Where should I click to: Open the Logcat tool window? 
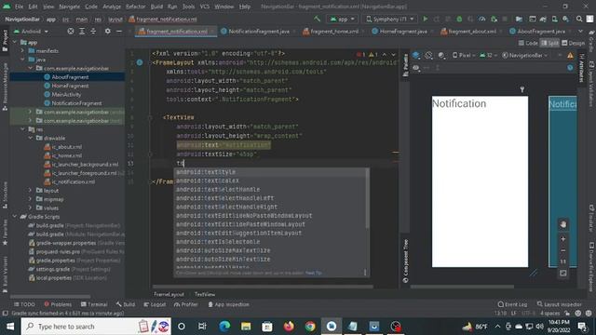155,304
